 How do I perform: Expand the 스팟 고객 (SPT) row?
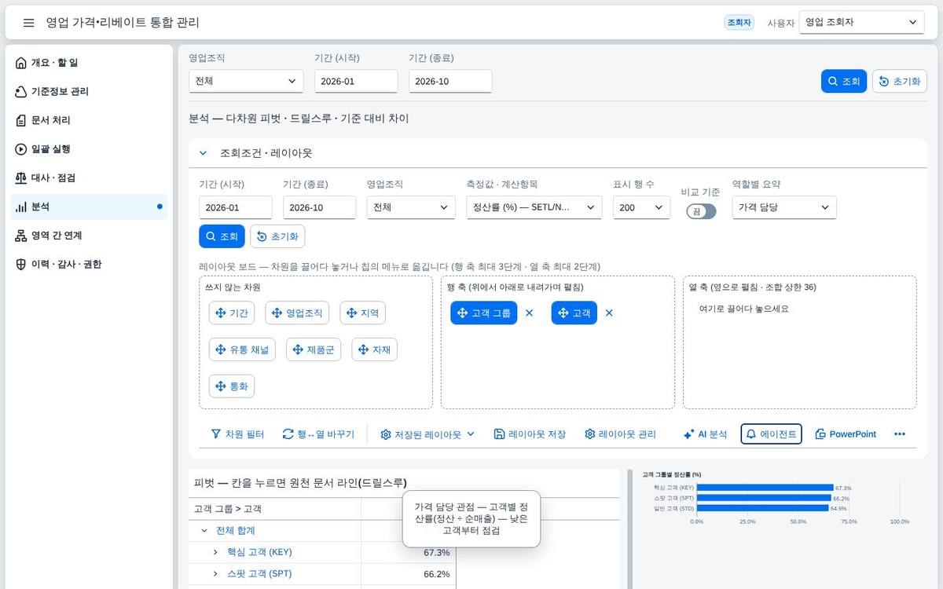click(215, 574)
